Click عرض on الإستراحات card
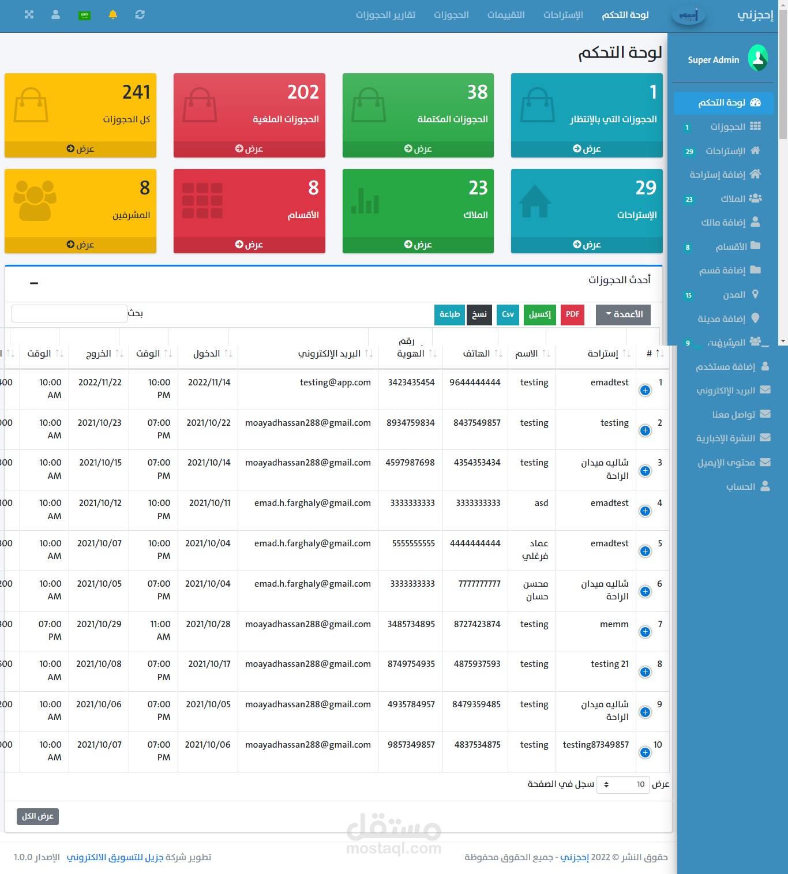Viewport: 788px width, 874px height. (x=587, y=245)
